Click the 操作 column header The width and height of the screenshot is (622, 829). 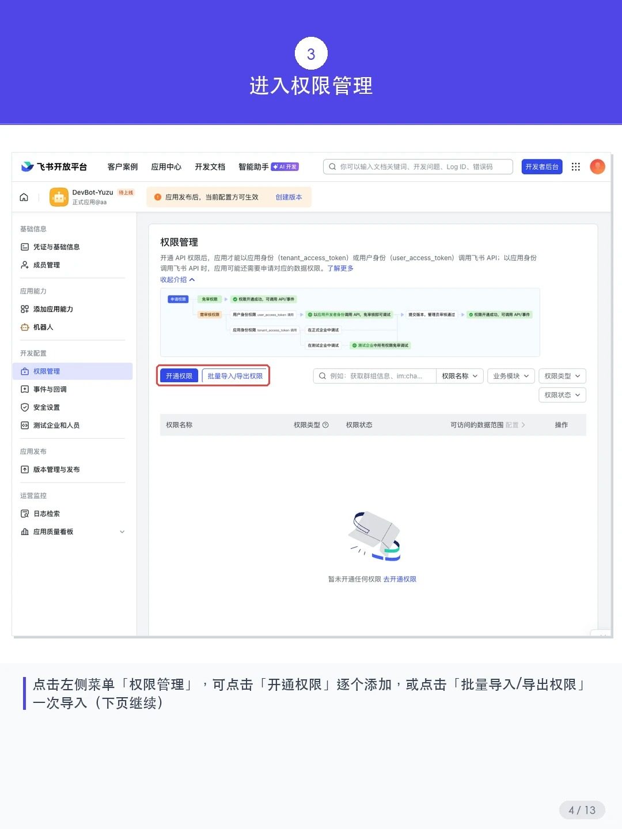coord(561,425)
